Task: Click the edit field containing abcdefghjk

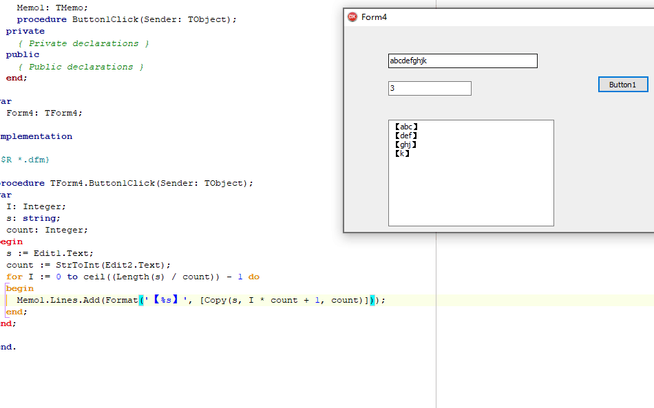Action: [463, 61]
